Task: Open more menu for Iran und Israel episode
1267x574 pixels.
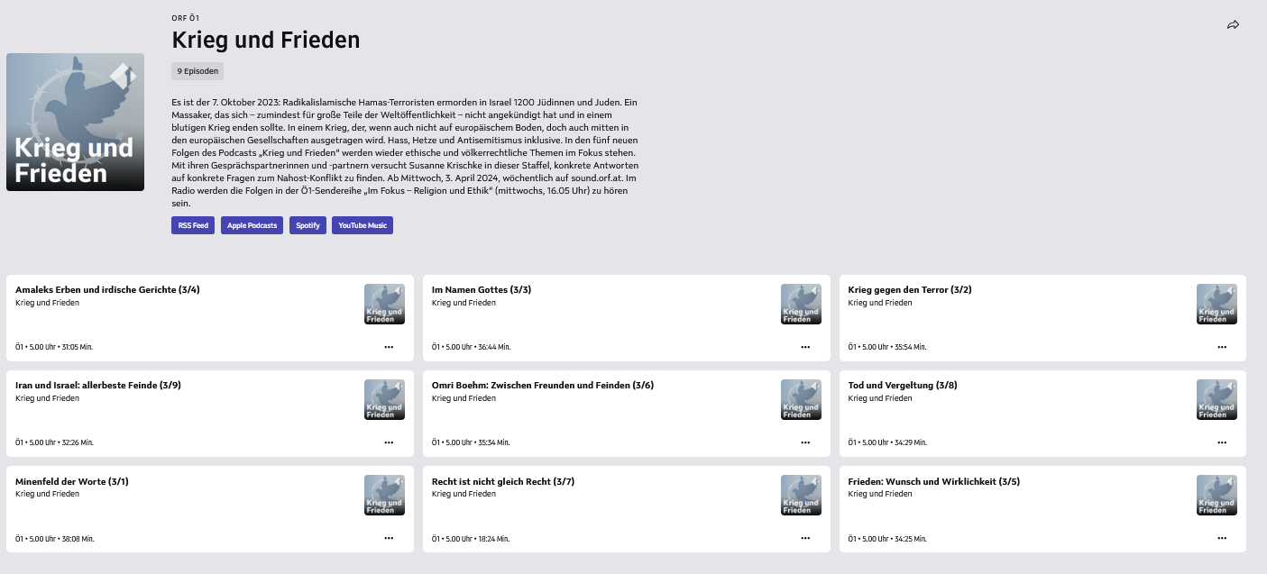Action: click(x=389, y=442)
